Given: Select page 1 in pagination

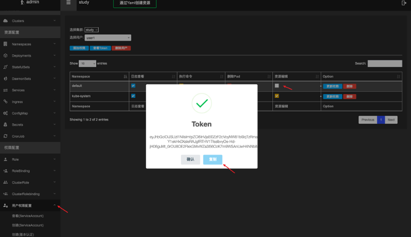Looking at the screenshot, I should tap(381, 119).
